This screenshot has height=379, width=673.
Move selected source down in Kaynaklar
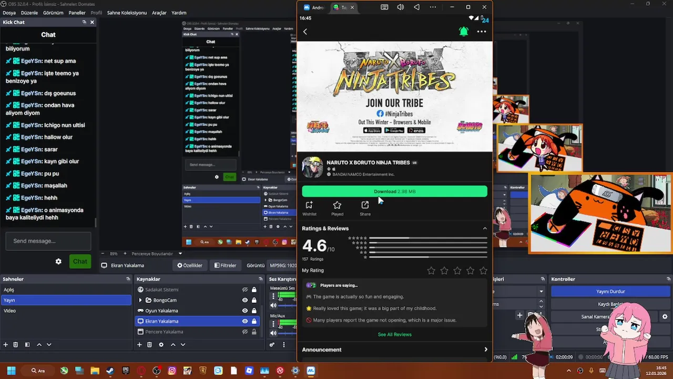(x=183, y=345)
